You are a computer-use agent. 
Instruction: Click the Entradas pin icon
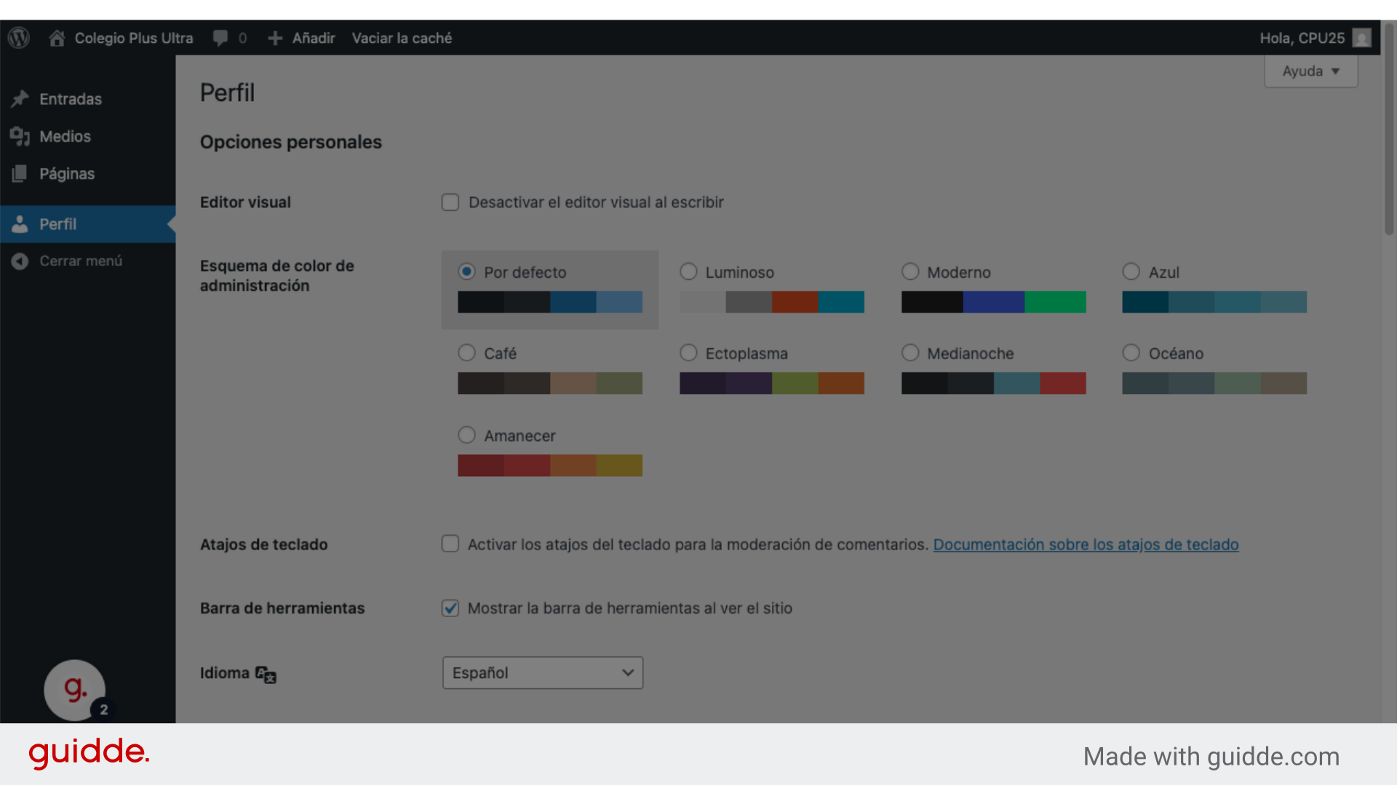20,99
